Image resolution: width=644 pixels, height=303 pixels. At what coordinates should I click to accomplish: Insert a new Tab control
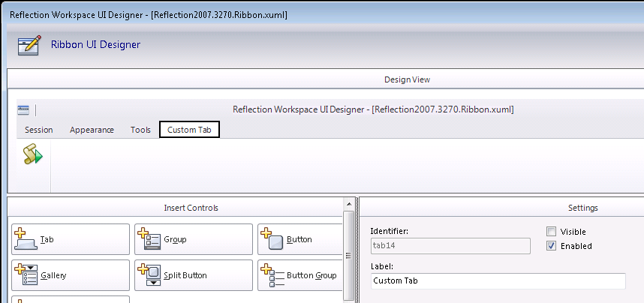[71, 240]
